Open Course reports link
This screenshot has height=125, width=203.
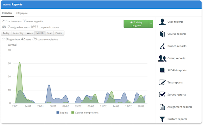(177, 34)
